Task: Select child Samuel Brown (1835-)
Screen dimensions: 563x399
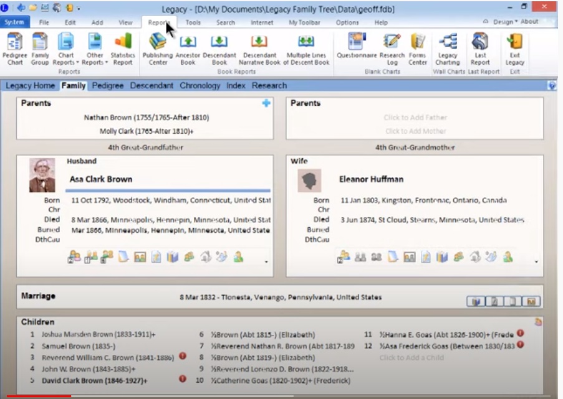Action: [x=79, y=346]
